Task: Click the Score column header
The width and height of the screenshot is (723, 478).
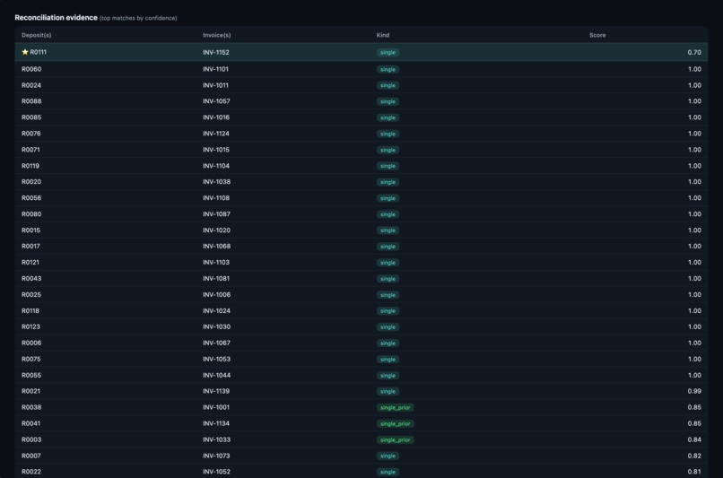Action: point(597,35)
